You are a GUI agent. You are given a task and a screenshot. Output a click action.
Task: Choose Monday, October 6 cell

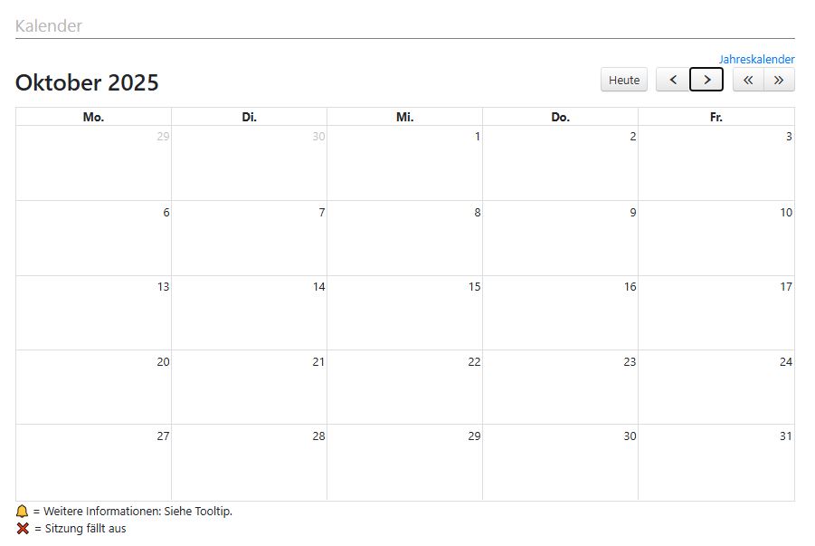tap(93, 237)
